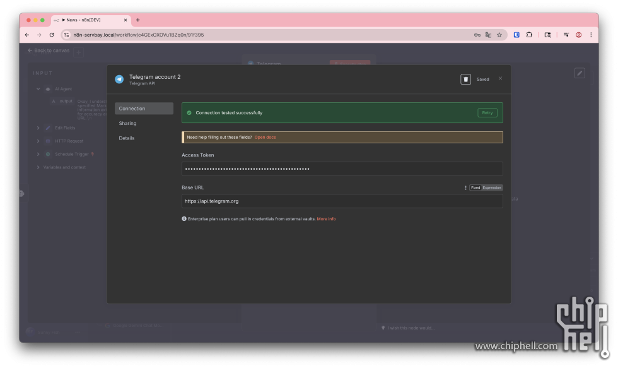618x368 pixels.
Task: Click the media controls icon in toolbar
Action: click(x=566, y=35)
